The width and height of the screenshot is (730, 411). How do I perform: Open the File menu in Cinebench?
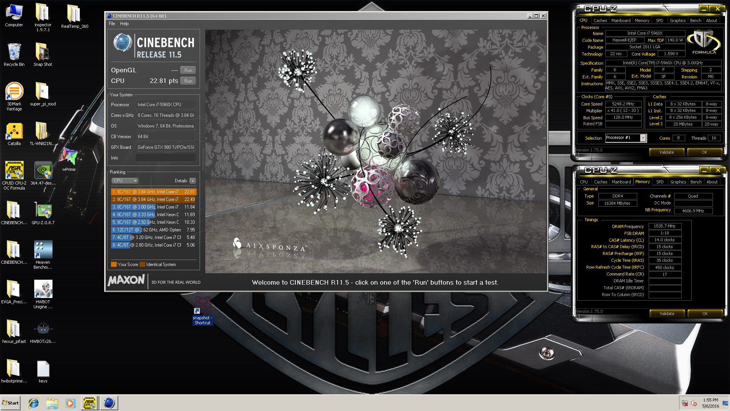(112, 24)
